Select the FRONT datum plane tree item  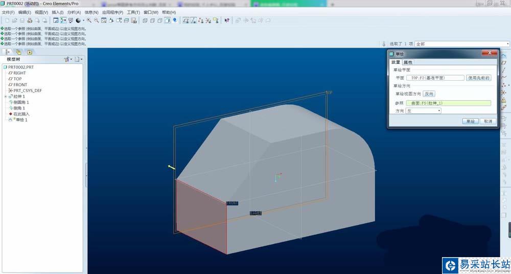tap(17, 85)
